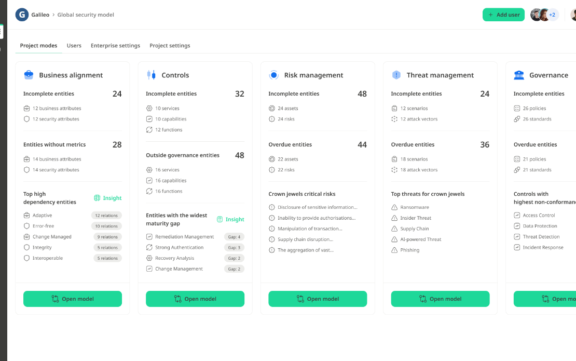
Task: Click the Business alignment briefcase icon
Action: (x=29, y=75)
